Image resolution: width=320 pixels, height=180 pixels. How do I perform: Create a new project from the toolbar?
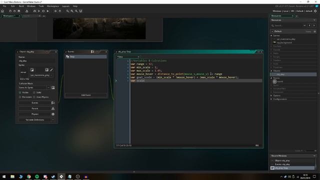pos(10,11)
